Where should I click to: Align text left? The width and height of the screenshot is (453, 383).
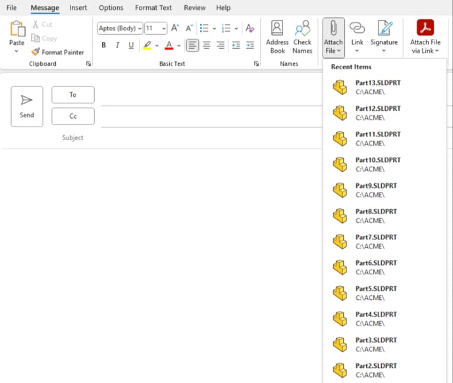point(192,45)
